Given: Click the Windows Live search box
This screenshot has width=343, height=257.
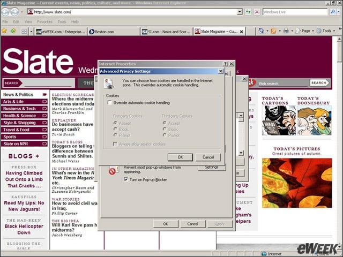Looking at the screenshot, I should pos(295,12).
